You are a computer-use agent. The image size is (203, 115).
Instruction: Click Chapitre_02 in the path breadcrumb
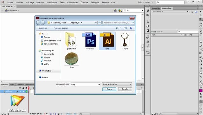(75, 23)
